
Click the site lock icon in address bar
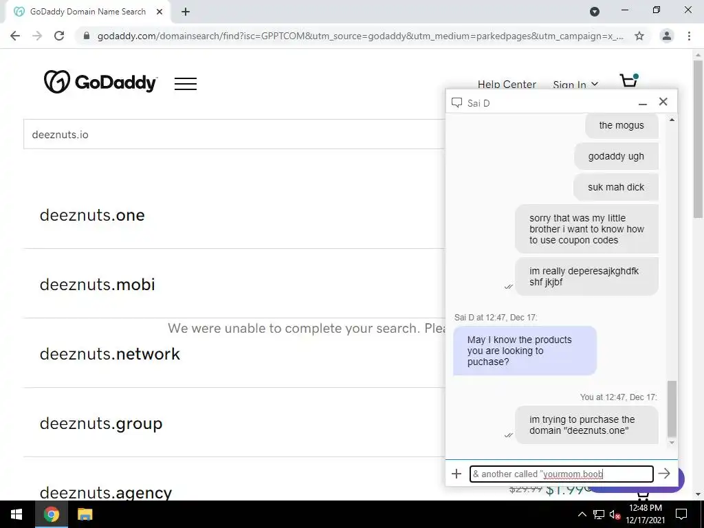[87, 36]
